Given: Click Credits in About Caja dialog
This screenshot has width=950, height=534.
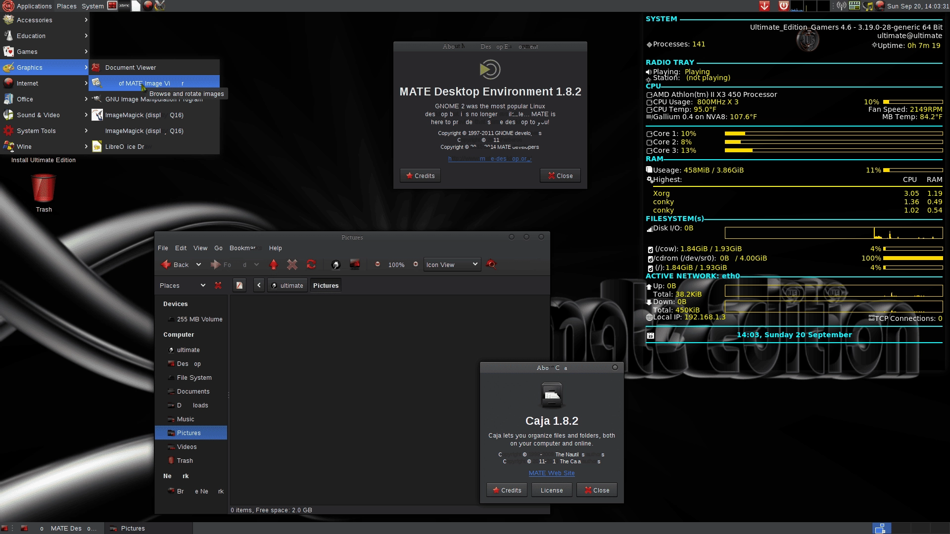Looking at the screenshot, I should point(507,490).
